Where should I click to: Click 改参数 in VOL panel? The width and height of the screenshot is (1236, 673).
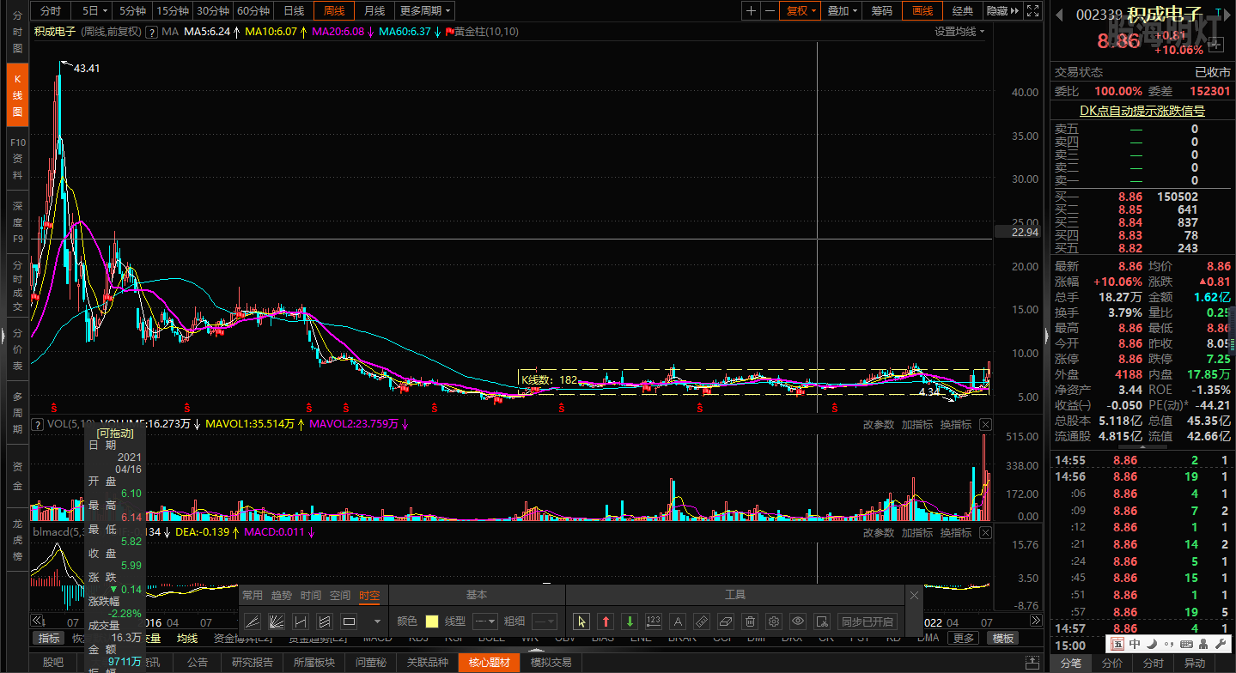click(x=879, y=425)
